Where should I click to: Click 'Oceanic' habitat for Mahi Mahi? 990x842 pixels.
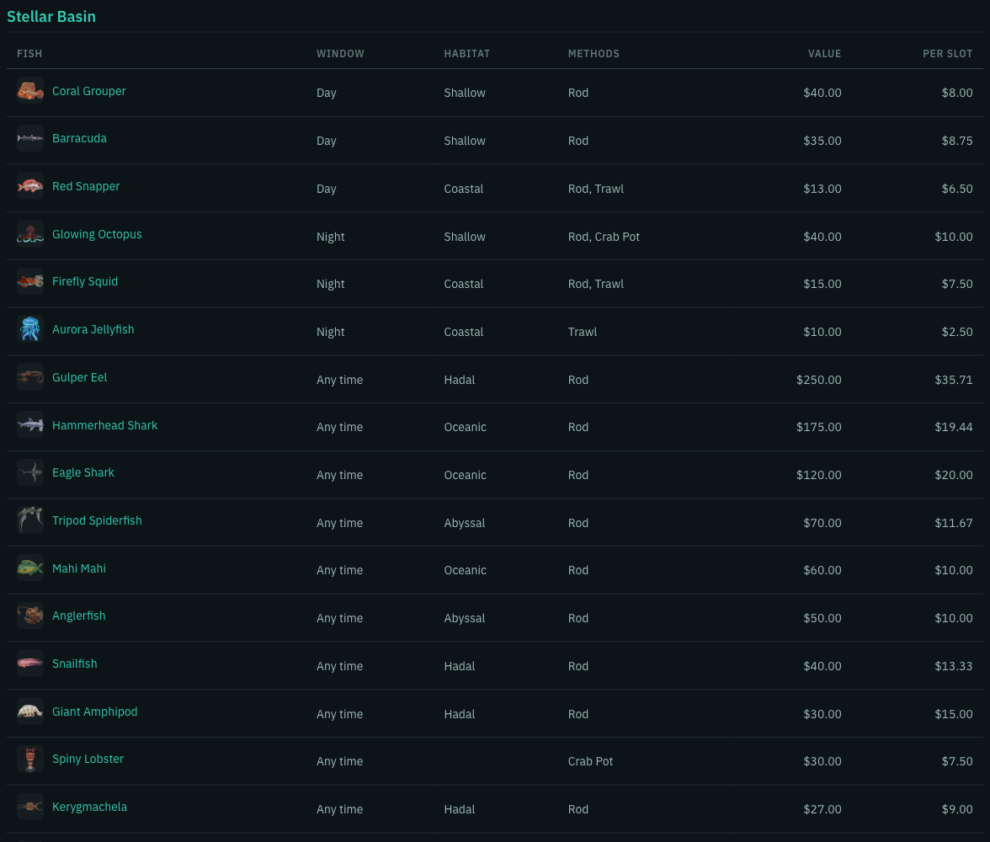point(465,570)
